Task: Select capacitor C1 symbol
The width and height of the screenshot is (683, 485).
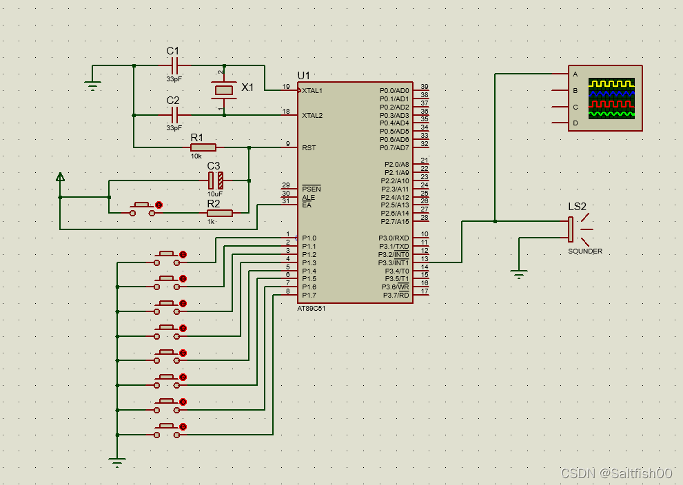Action: [x=174, y=65]
